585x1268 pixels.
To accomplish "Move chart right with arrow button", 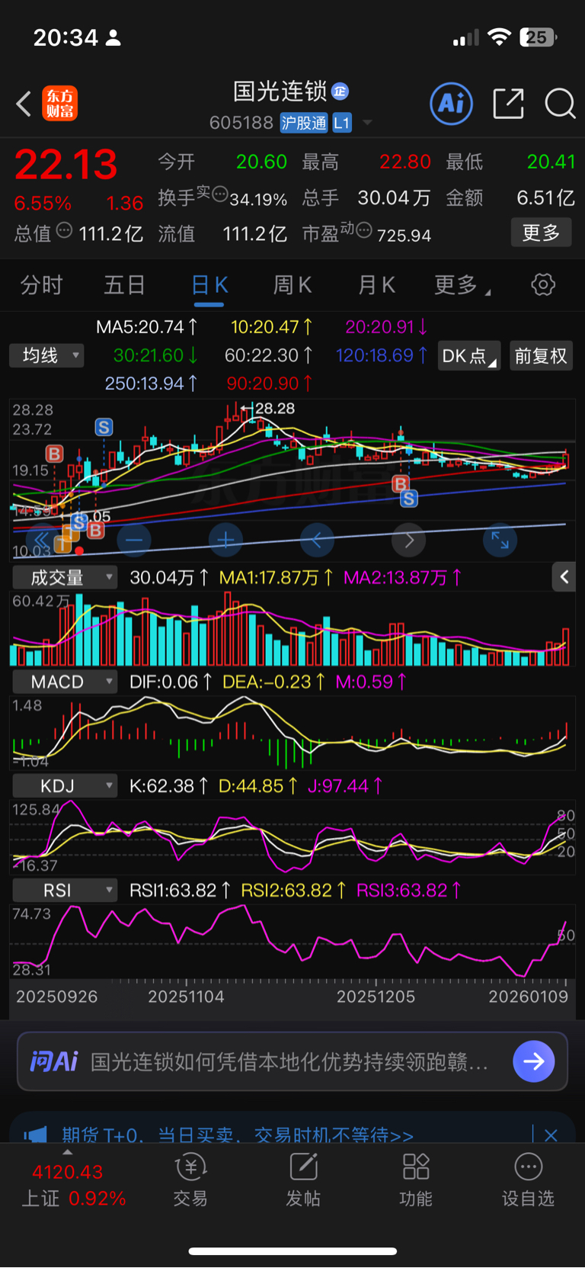I will pos(408,541).
